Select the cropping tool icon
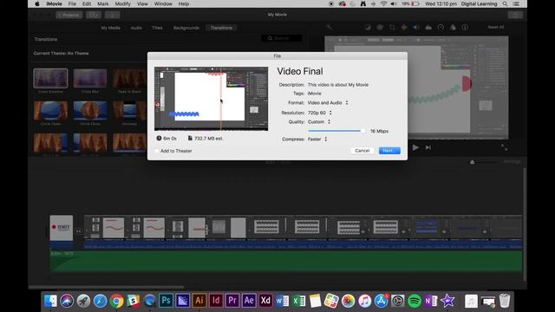 tap(392, 27)
